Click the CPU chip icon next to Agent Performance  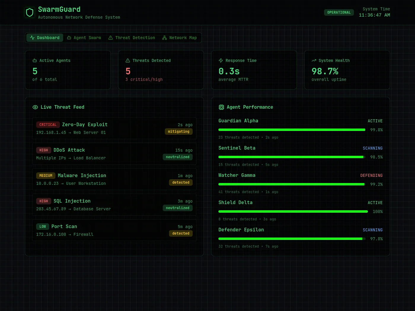221,107
